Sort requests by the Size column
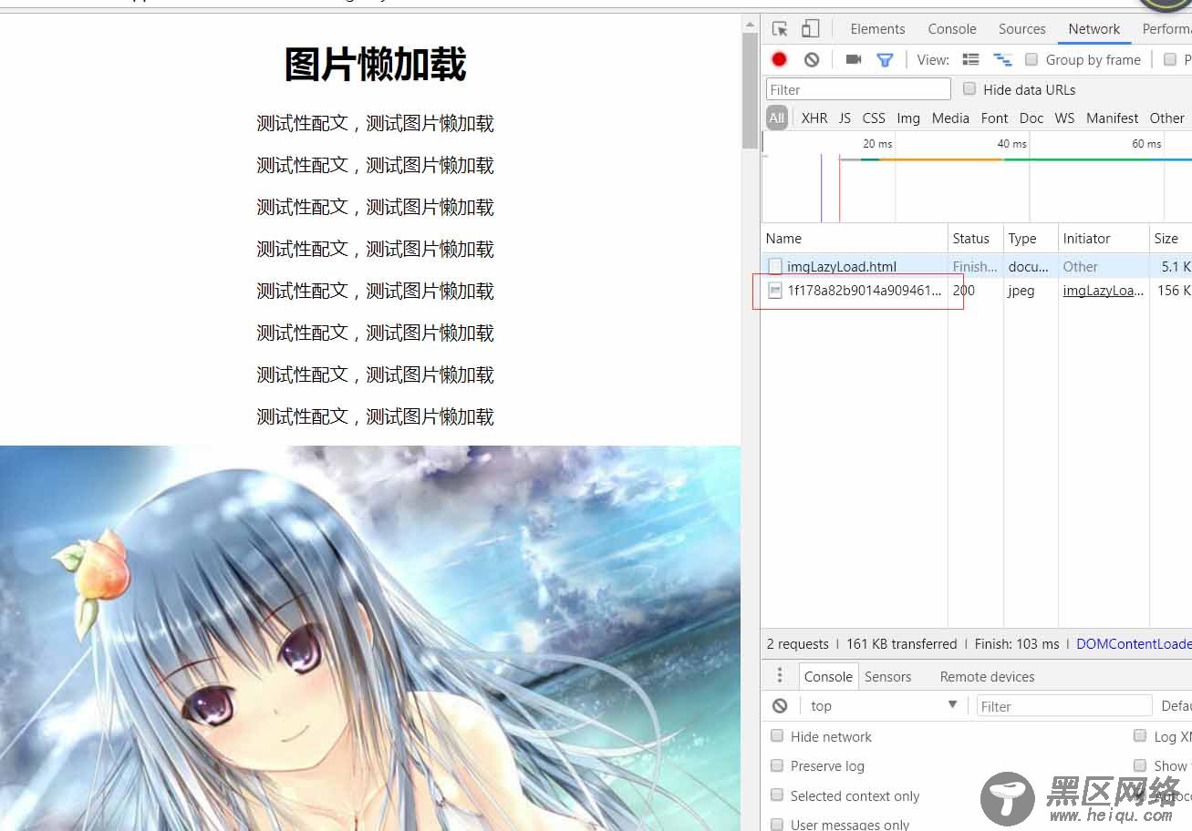Viewport: 1192px width, 831px height. pos(1171,239)
